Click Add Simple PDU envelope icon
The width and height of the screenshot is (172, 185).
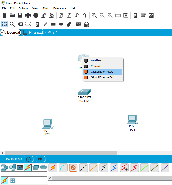78,24
